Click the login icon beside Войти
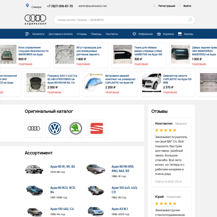Viewport: 217px width, 217px height. tap(179, 5)
